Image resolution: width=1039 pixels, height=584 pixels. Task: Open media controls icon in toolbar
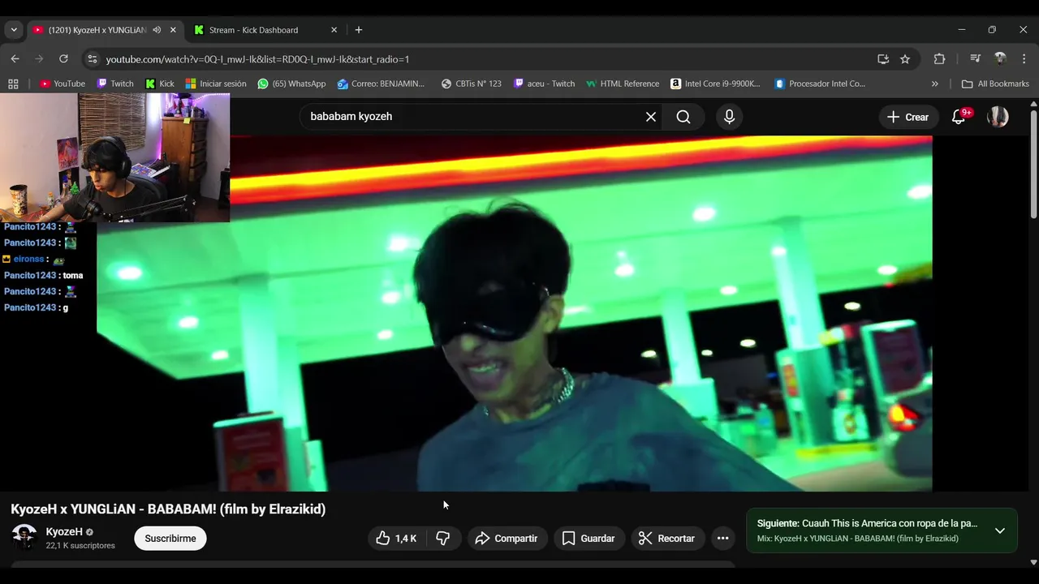(x=976, y=59)
